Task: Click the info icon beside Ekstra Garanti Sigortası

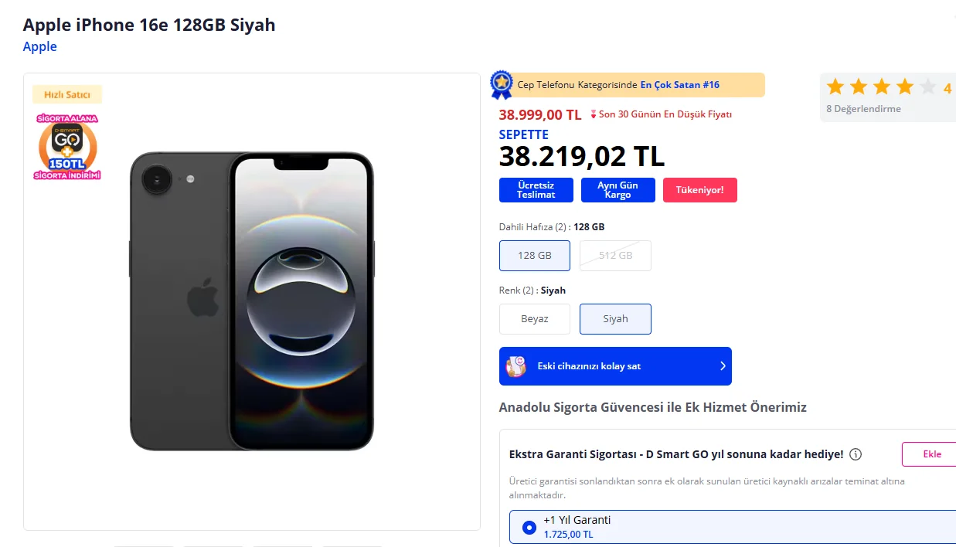Action: pos(856,454)
